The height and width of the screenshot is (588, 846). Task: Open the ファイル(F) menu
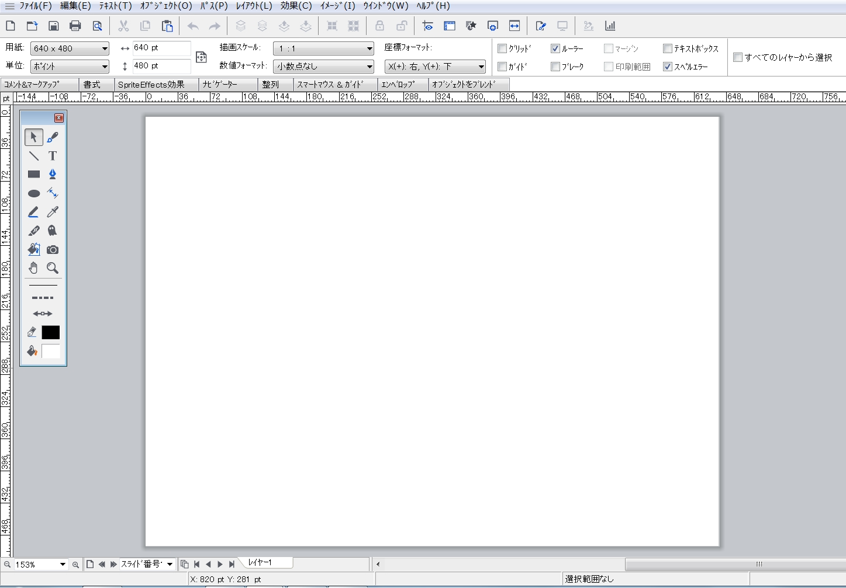tap(36, 6)
